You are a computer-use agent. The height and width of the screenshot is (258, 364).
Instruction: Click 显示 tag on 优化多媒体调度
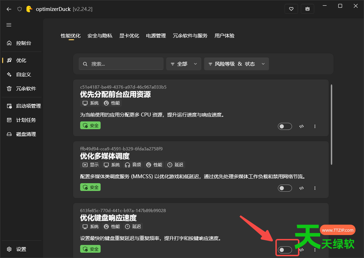pyautogui.click(x=90, y=165)
